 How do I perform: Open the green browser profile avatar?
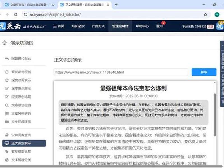pyautogui.click(x=217, y=15)
